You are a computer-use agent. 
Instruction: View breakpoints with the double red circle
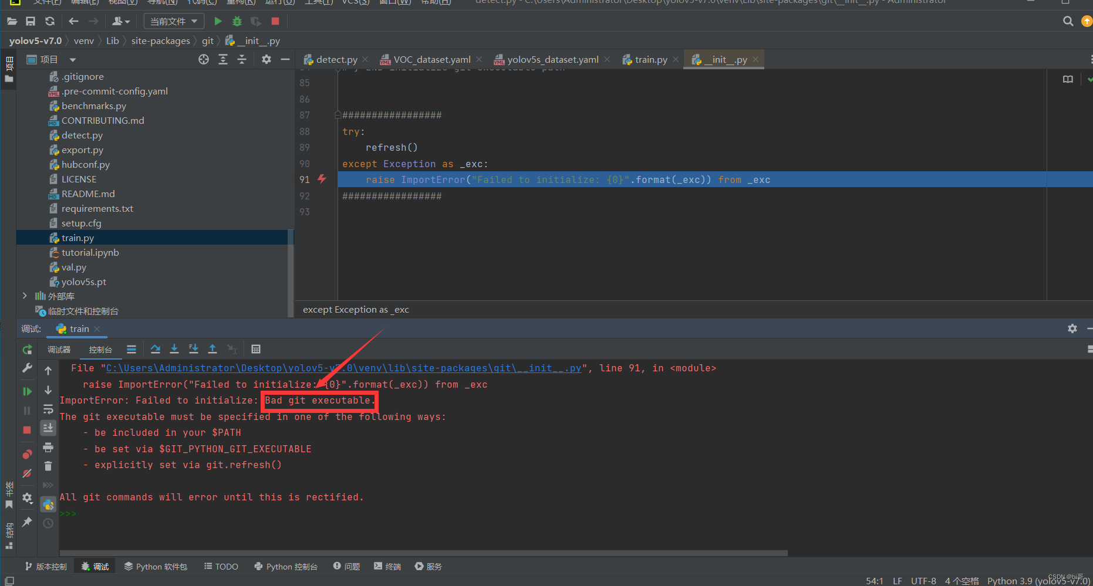[x=27, y=454]
